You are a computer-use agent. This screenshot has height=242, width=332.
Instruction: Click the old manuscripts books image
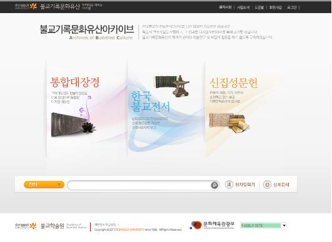(229, 123)
